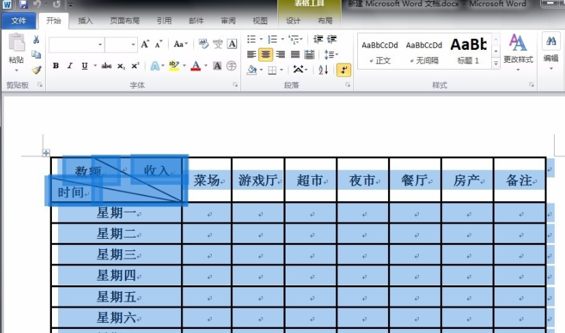Apply the 标题 1 Heading style
The image size is (565, 333).
(x=469, y=52)
